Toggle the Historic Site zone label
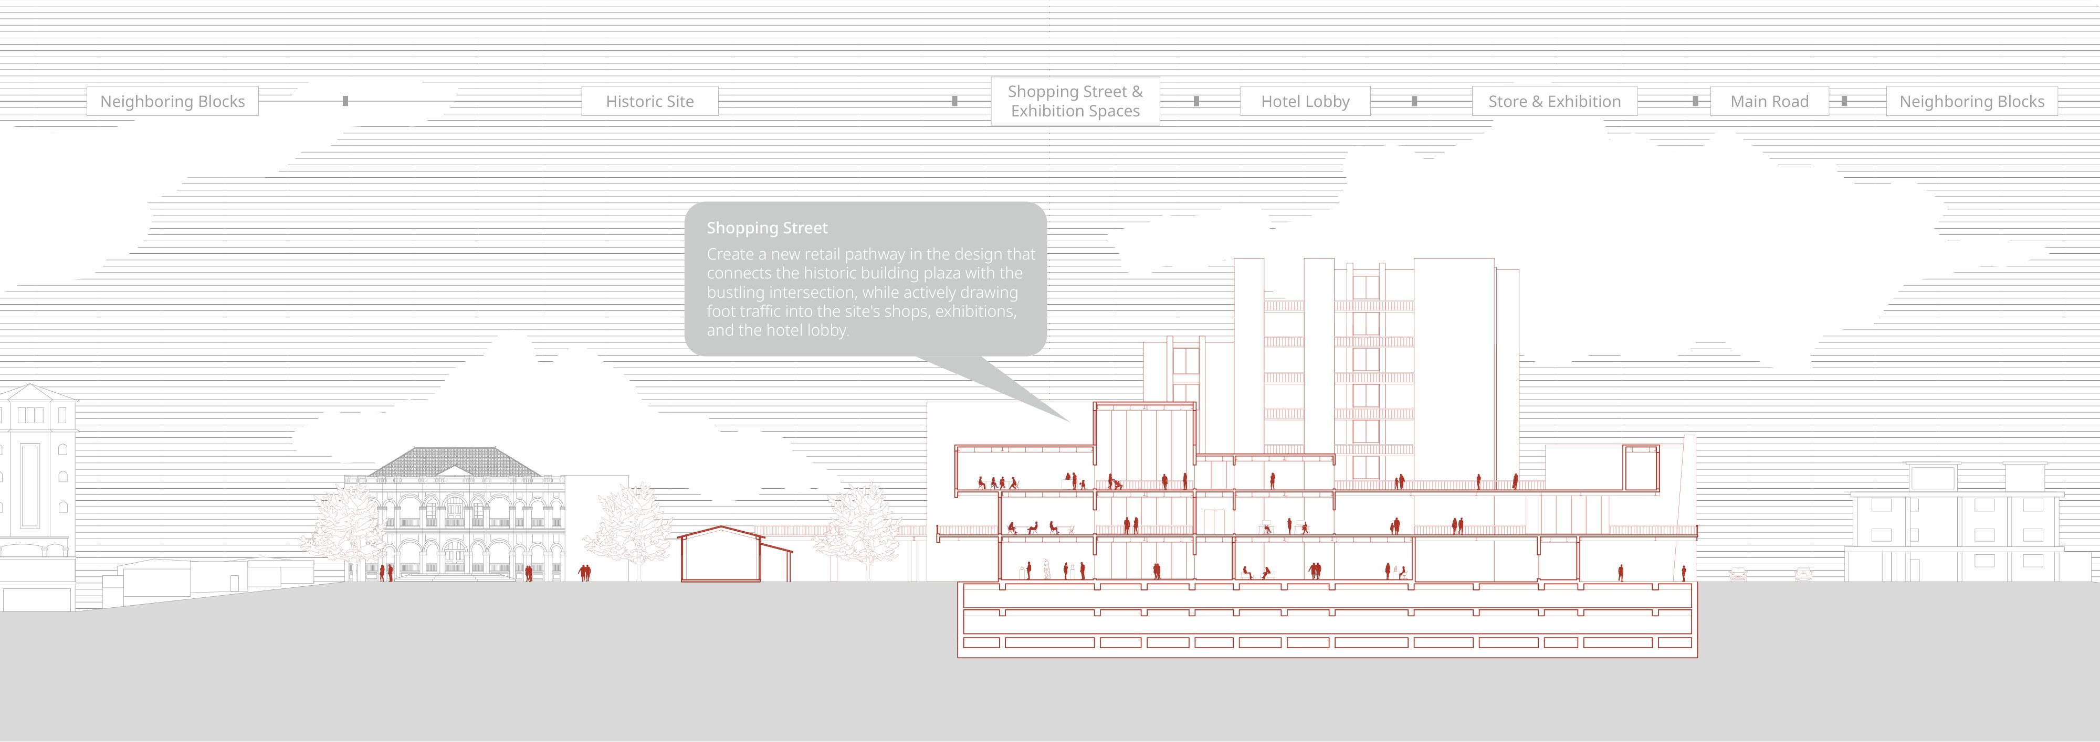2100x742 pixels. [648, 101]
